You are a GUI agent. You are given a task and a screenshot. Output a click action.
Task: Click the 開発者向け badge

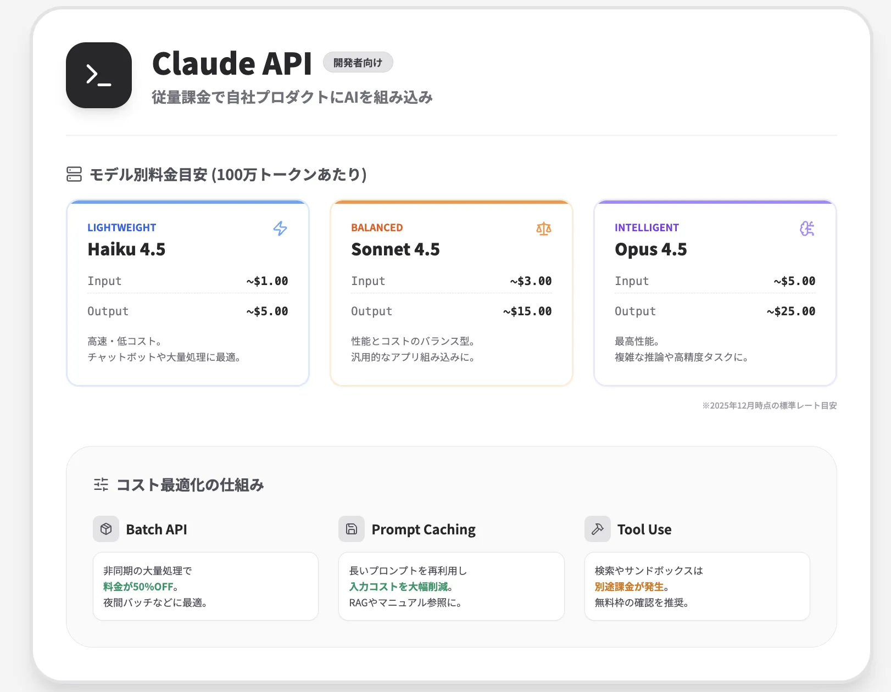(x=358, y=62)
